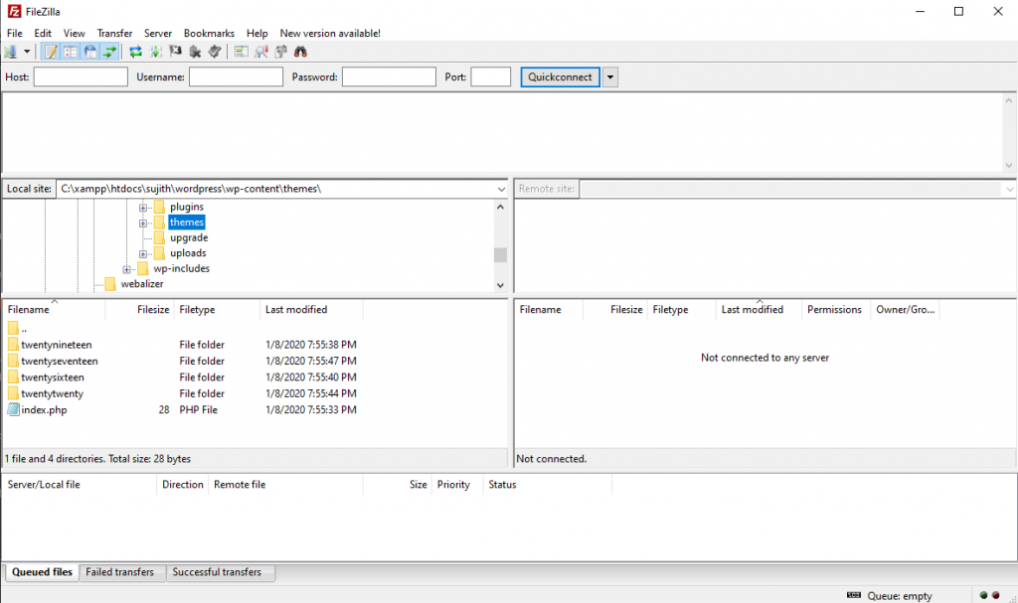1018x603 pixels.
Task: Toggle transfer queue display
Action: [109, 52]
